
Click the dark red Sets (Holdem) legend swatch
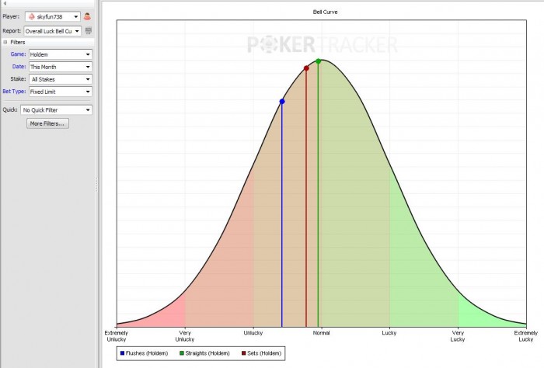tap(243, 353)
